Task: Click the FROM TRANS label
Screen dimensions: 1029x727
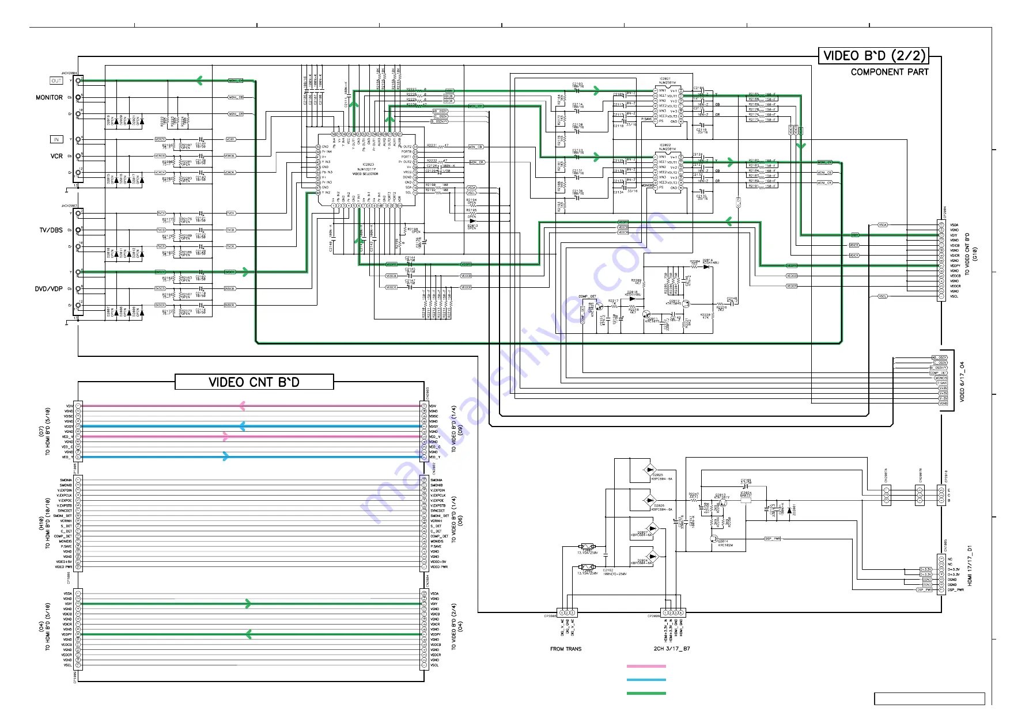Action: pyautogui.click(x=566, y=649)
